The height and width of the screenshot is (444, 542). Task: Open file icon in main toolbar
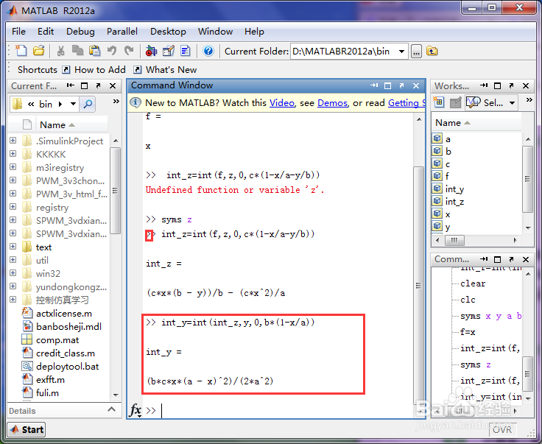click(x=39, y=51)
